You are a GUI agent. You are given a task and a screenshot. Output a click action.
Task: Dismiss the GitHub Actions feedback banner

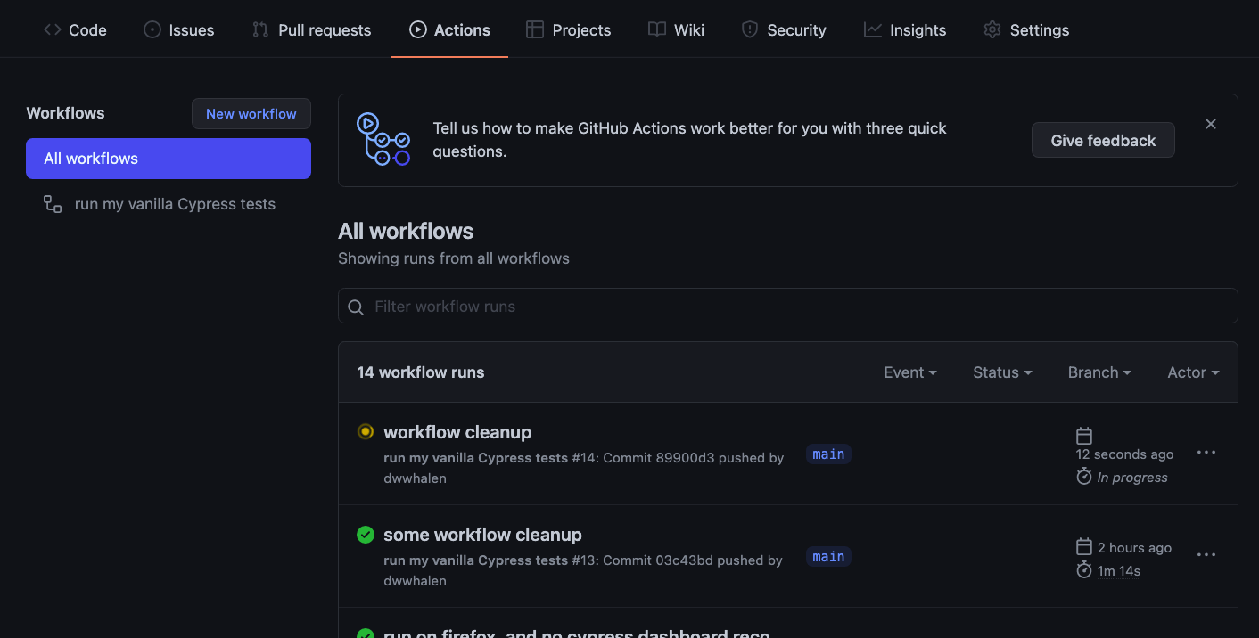click(1211, 124)
